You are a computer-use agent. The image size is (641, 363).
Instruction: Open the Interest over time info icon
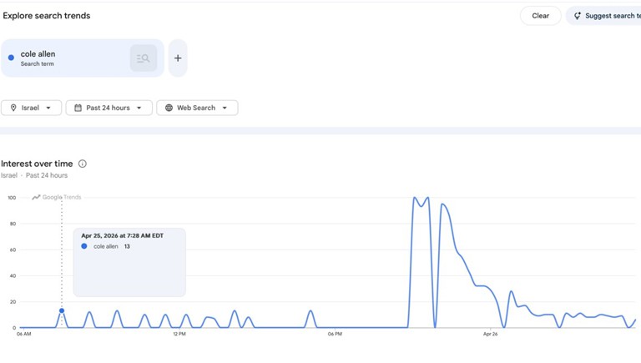click(x=82, y=164)
